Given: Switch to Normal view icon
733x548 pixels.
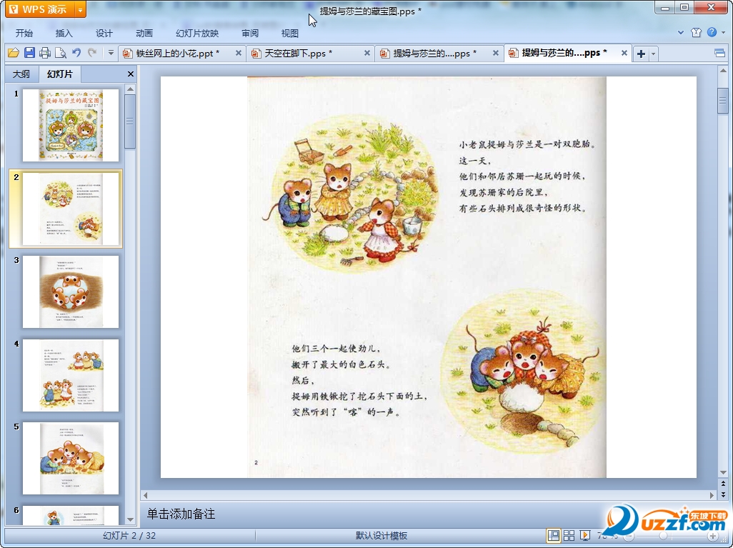Looking at the screenshot, I should [554, 535].
